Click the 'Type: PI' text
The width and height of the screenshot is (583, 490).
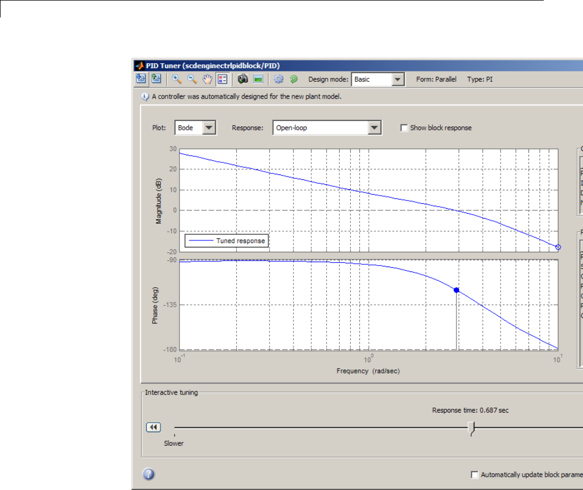point(480,79)
